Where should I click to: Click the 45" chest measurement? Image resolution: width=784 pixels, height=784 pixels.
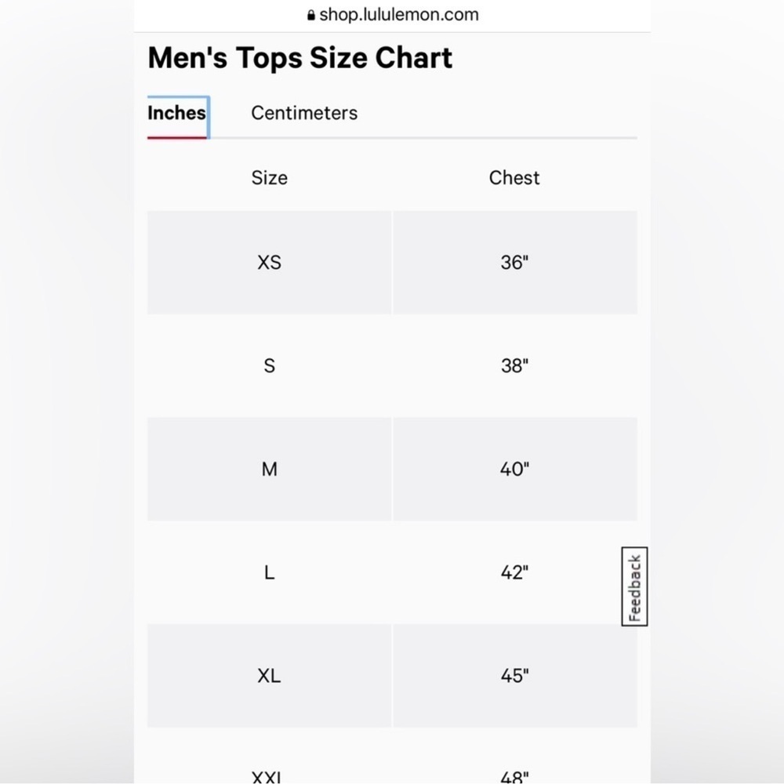(514, 676)
